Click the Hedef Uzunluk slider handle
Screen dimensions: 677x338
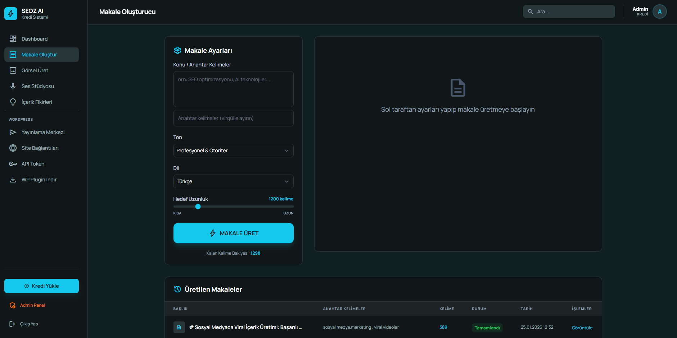click(198, 207)
